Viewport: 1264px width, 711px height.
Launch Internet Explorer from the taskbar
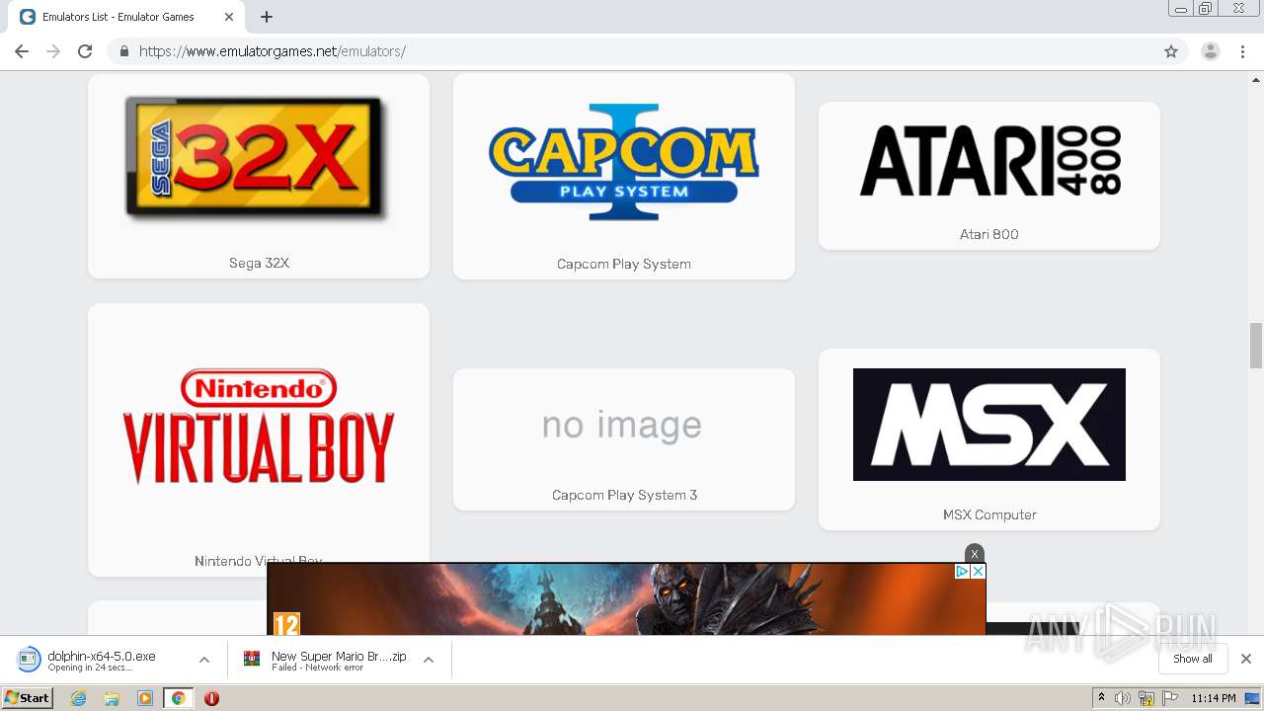[78, 698]
